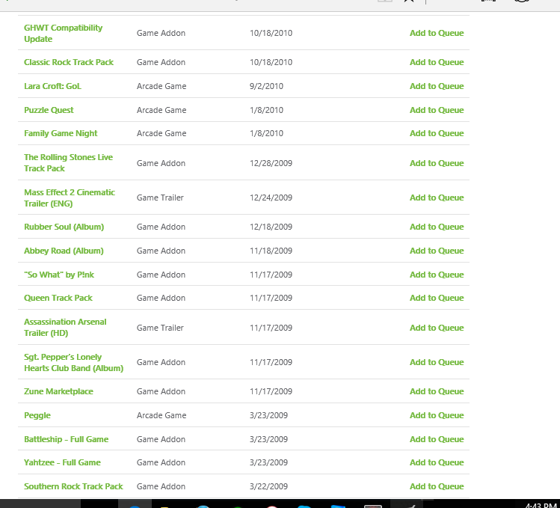Open the Zune Marketplace link
Image resolution: width=560 pixels, height=508 pixels.
(x=58, y=391)
